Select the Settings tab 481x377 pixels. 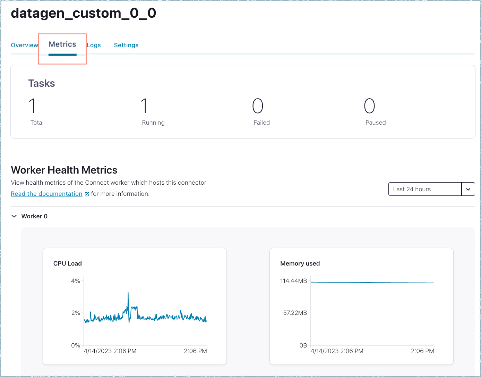pyautogui.click(x=126, y=45)
